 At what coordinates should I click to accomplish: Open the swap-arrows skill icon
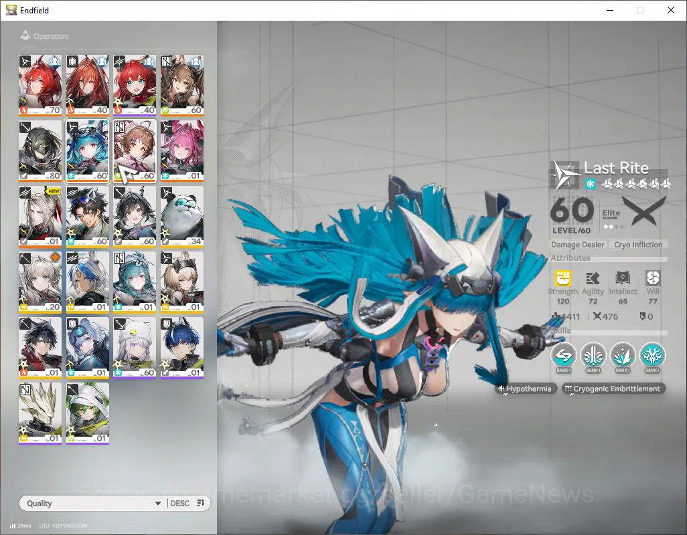563,356
